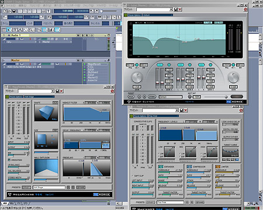Click red bypass icon in MasterX3 window
263x210 pixels.
click(x=241, y=110)
